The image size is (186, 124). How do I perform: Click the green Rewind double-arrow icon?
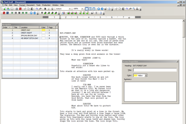click(x=23, y=13)
